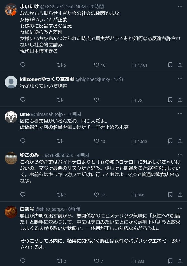187x266 pixels.
Task: Retweet まいたけ's post with 5 retweets
Action: click(x=60, y=65)
